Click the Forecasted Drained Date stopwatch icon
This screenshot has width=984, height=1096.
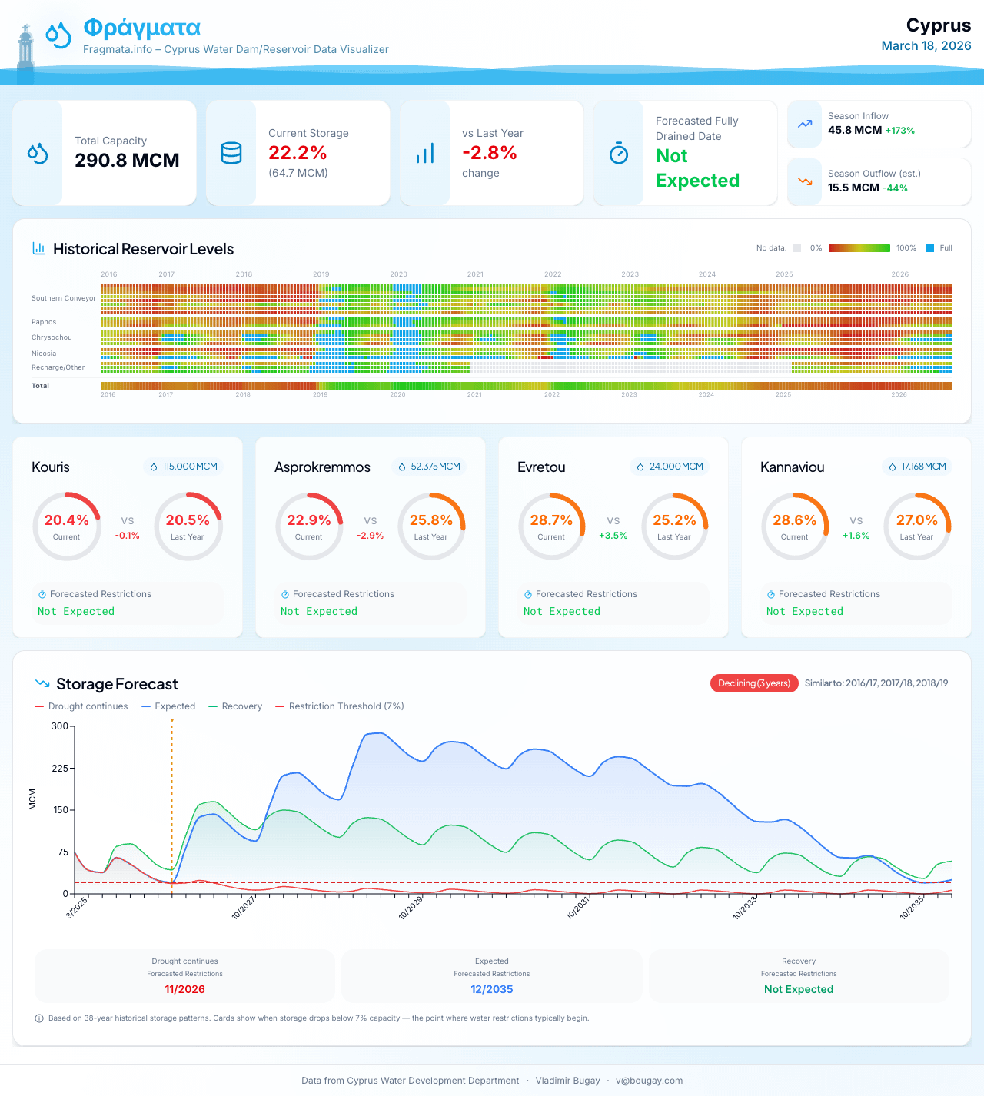(619, 154)
